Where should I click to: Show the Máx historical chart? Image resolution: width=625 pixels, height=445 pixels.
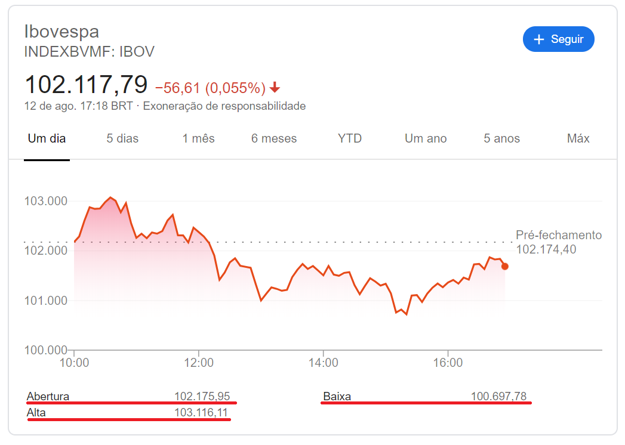[x=577, y=138]
